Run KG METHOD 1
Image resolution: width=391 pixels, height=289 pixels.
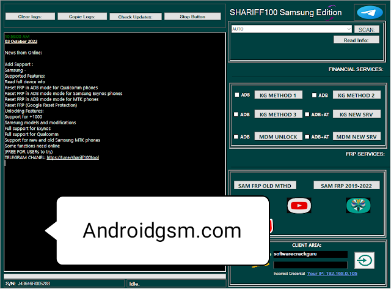pyautogui.click(x=279, y=96)
